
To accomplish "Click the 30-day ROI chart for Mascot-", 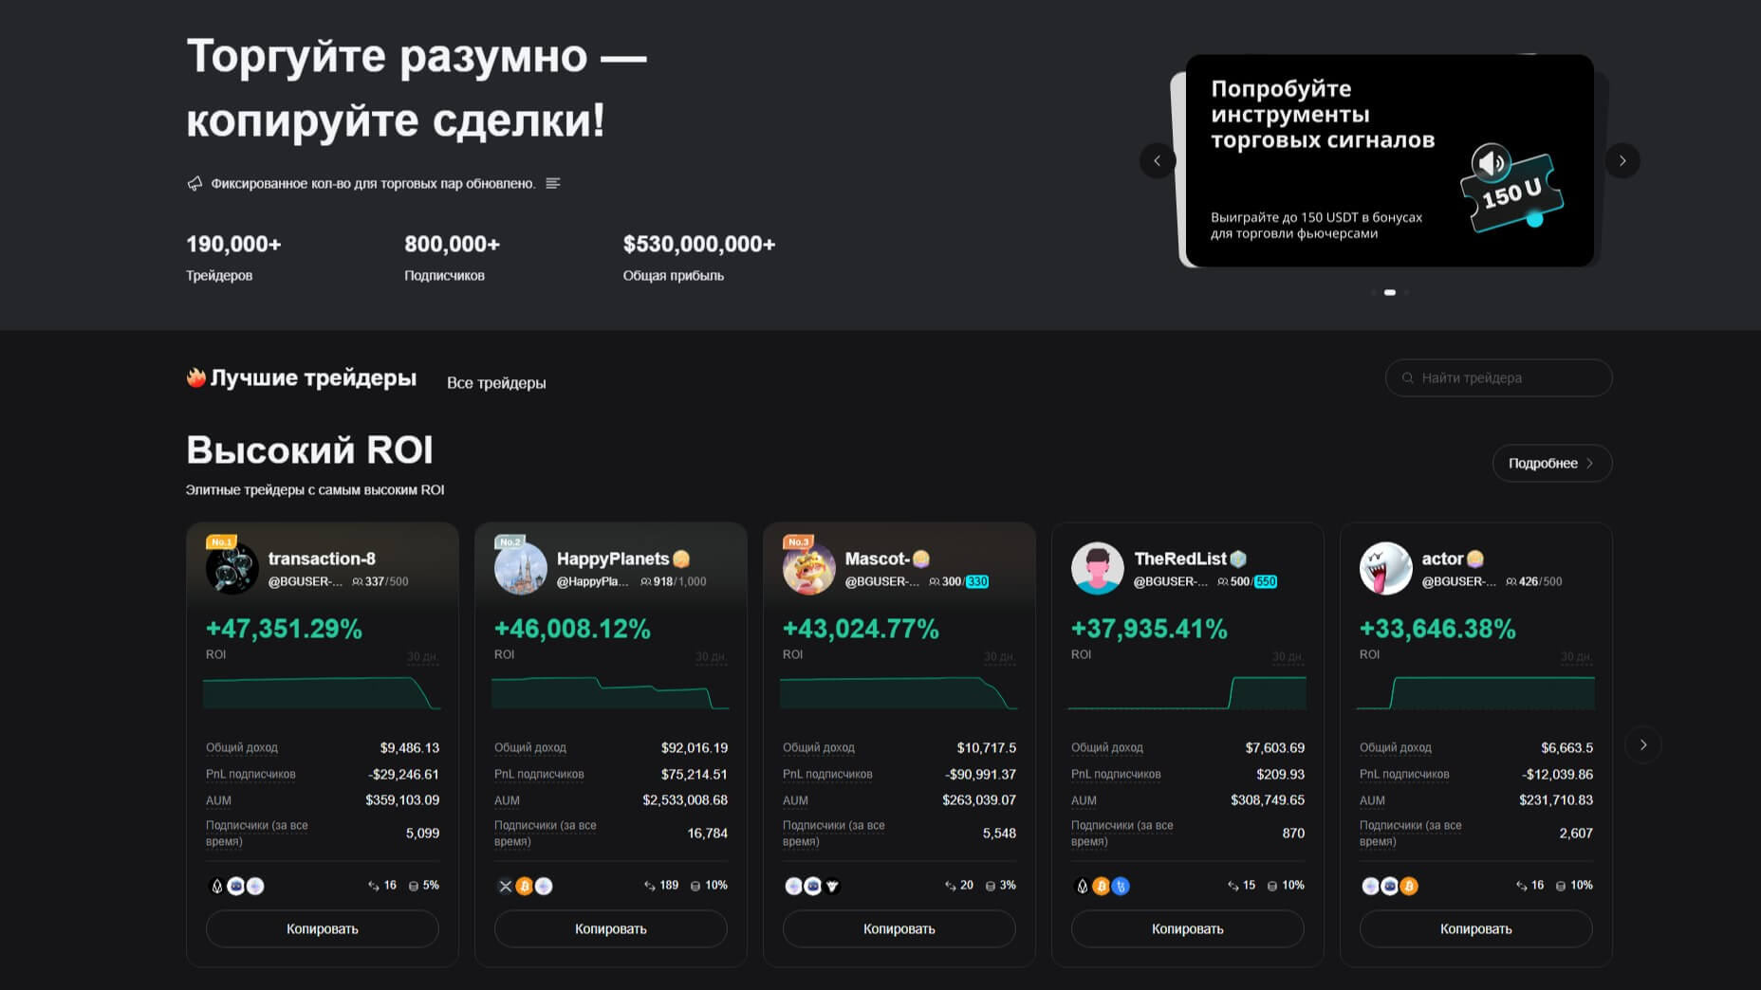I will pos(898,693).
